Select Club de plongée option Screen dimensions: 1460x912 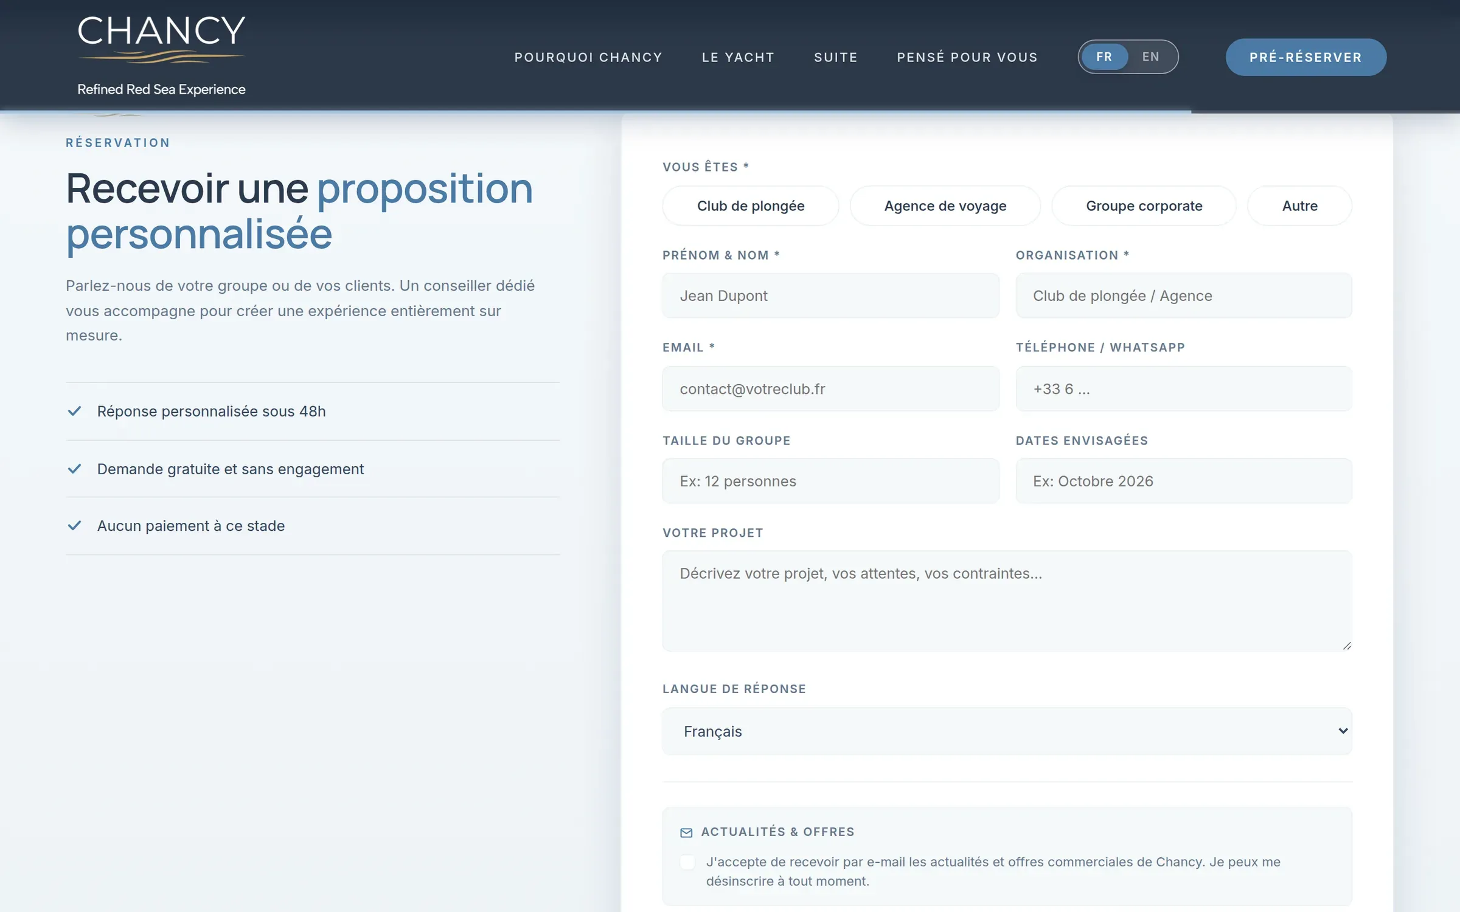click(751, 206)
